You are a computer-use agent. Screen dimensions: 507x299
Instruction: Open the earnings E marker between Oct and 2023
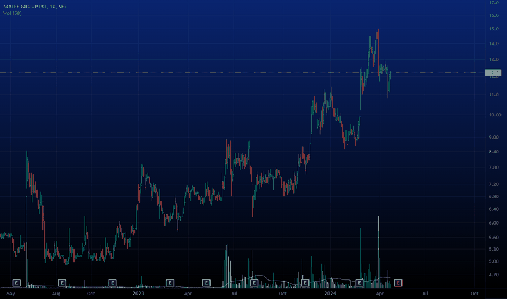click(x=112, y=283)
